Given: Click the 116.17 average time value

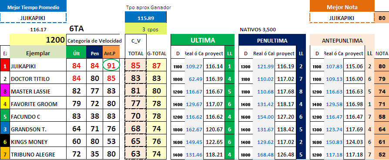Looking at the screenshot, I should (38, 30).
